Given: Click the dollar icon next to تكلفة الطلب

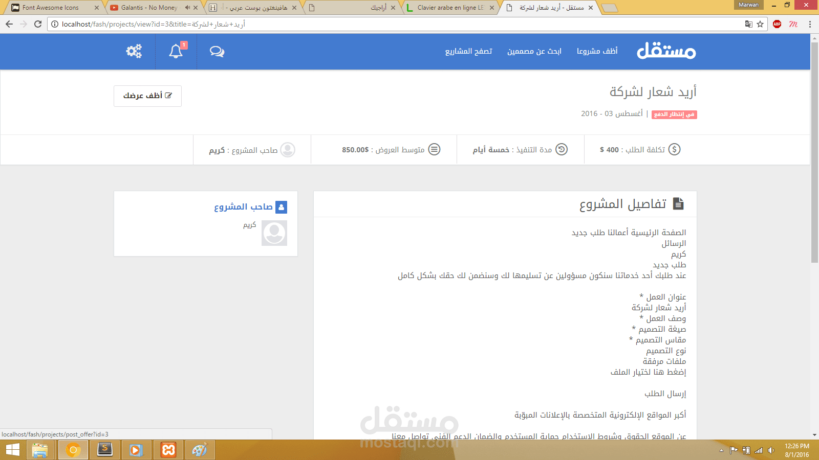Looking at the screenshot, I should pos(675,149).
